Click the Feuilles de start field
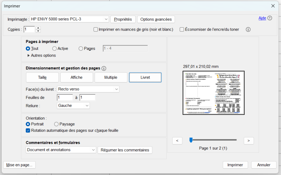281x175 pixels. 65,97
